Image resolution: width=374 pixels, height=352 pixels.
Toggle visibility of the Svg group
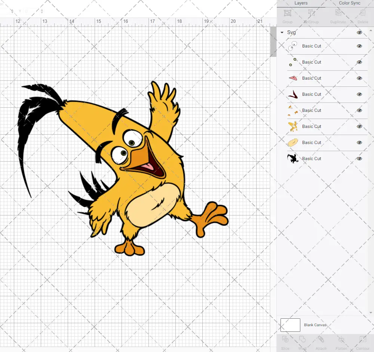pyautogui.click(x=359, y=33)
